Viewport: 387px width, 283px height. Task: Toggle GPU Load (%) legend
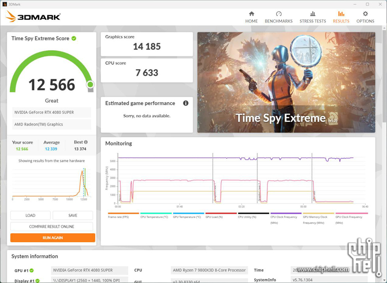[x=221, y=215]
